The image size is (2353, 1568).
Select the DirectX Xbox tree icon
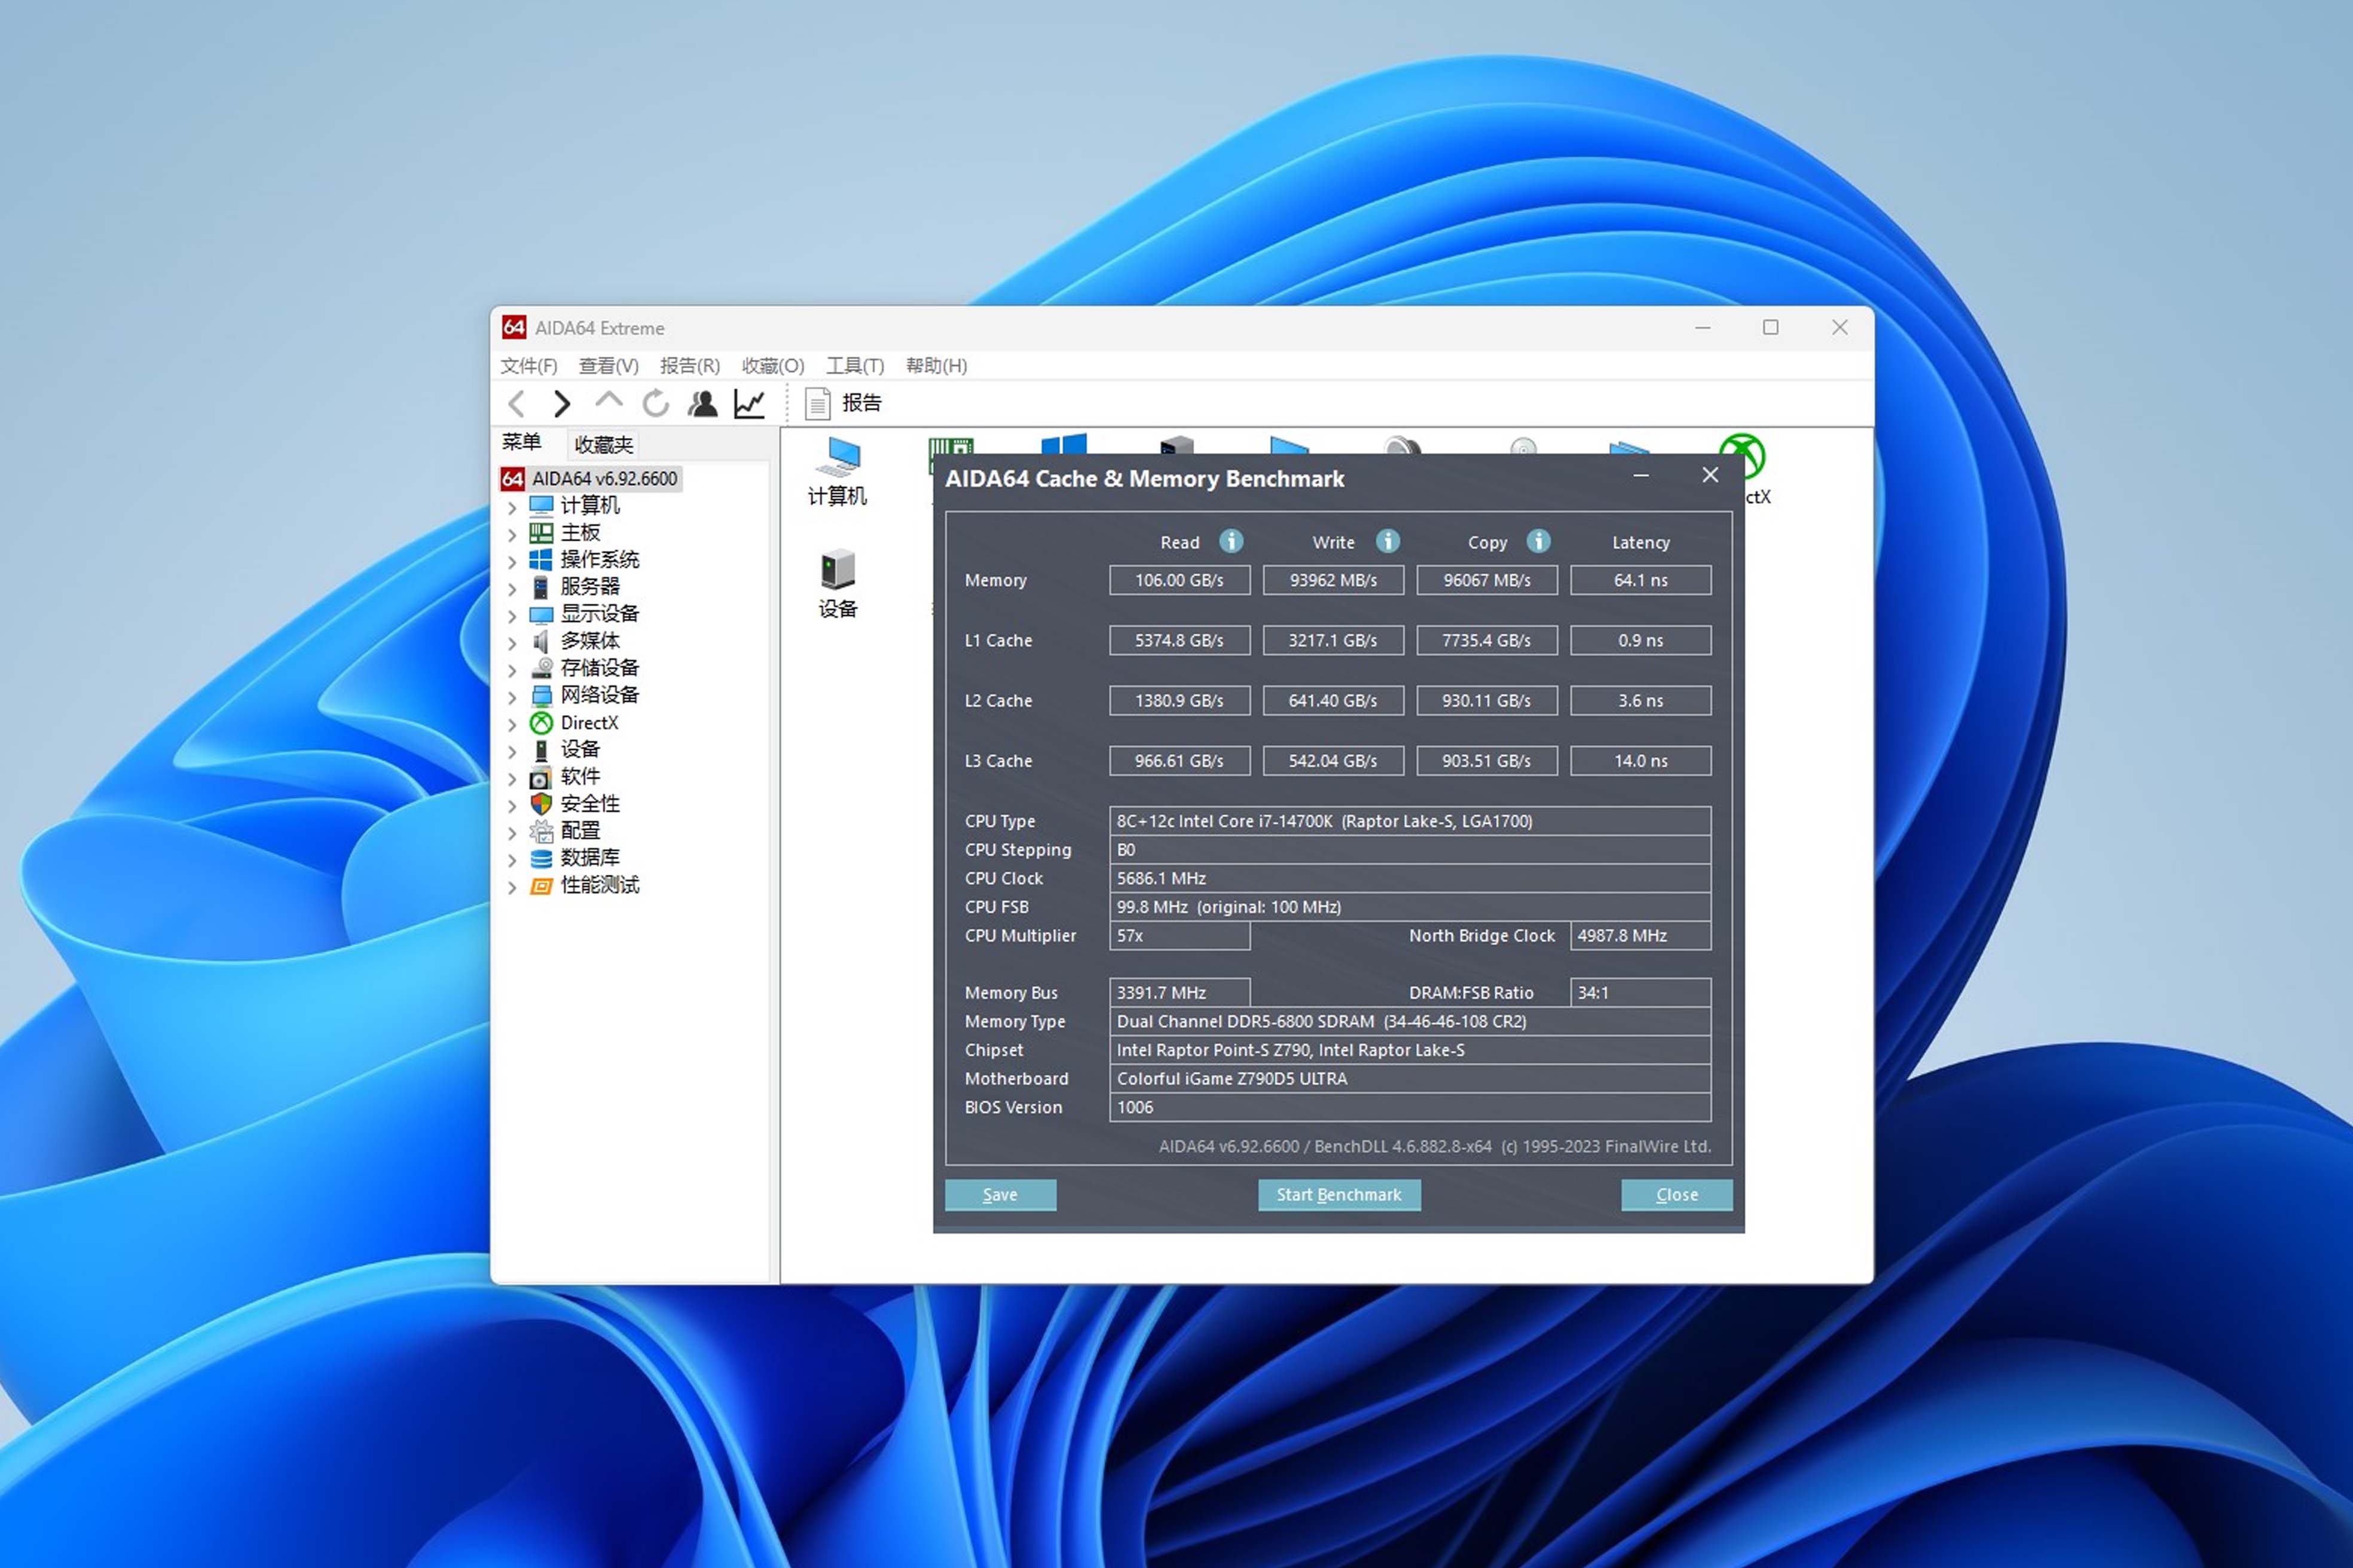(541, 722)
